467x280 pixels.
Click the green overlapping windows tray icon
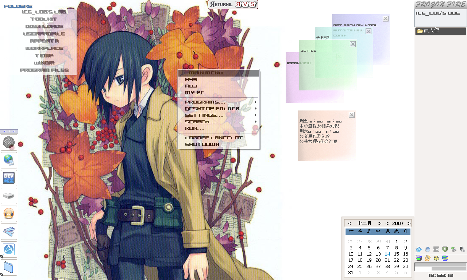pyautogui.click(x=419, y=258)
